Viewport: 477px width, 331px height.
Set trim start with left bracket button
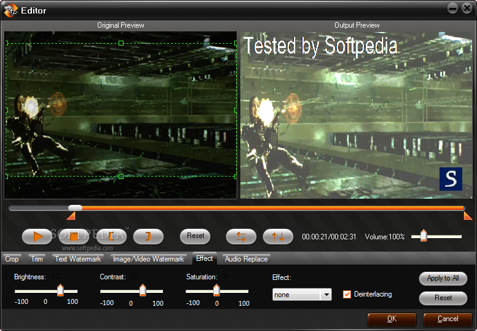coord(111,236)
